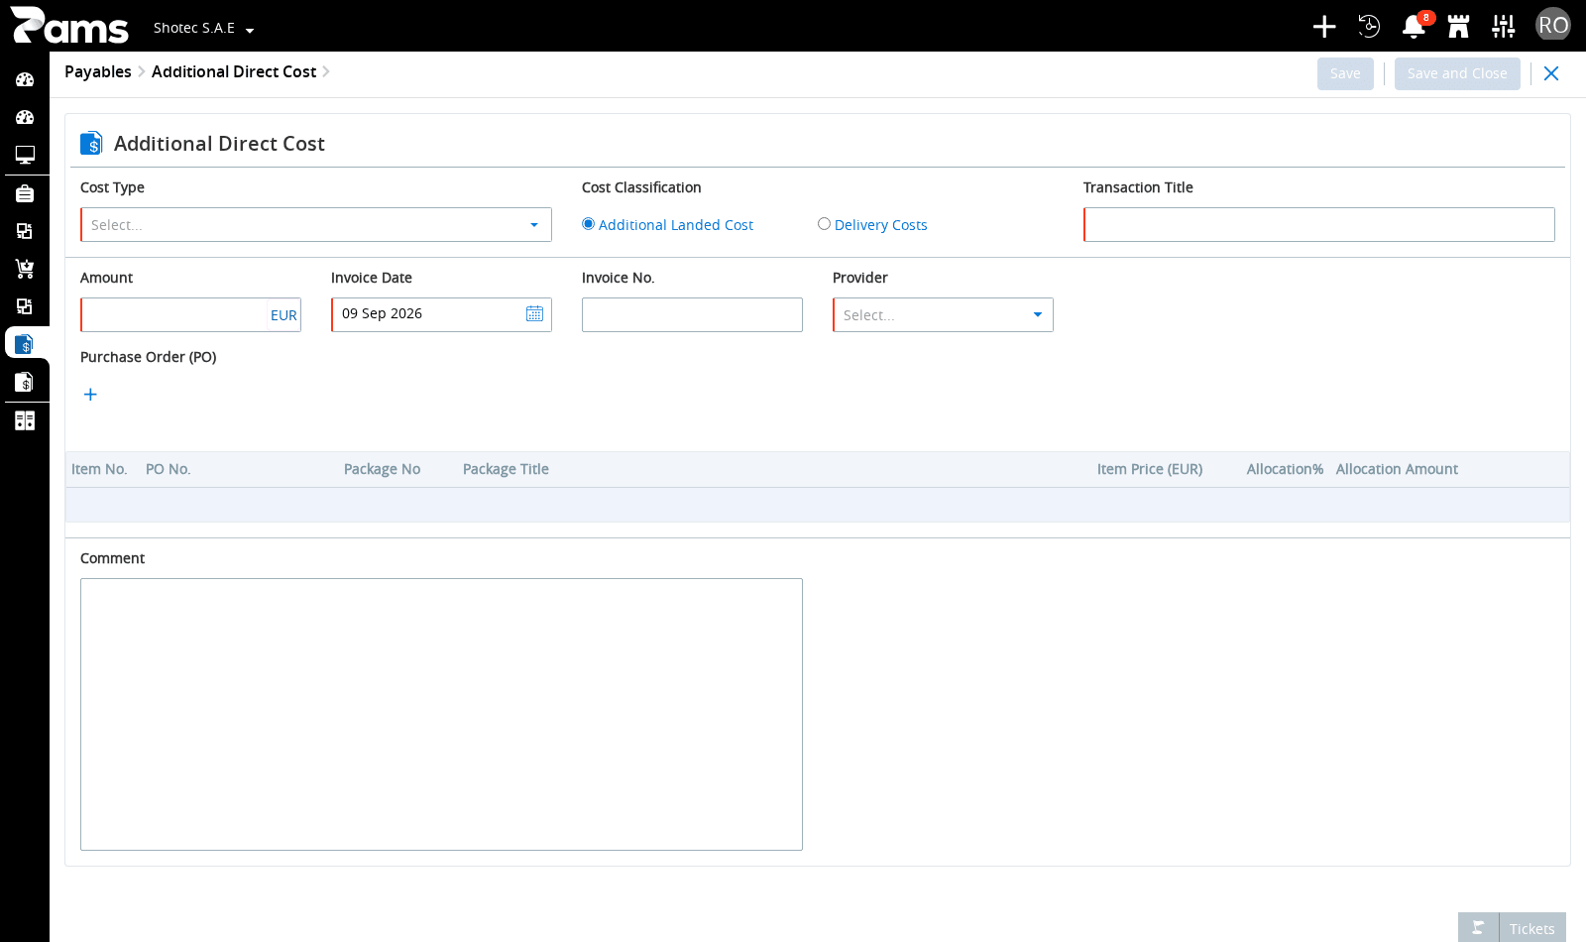Screen dimensions: 1586x942
Task: Open the transfer-squares icon below the shopping cart
Action: [x=25, y=306]
